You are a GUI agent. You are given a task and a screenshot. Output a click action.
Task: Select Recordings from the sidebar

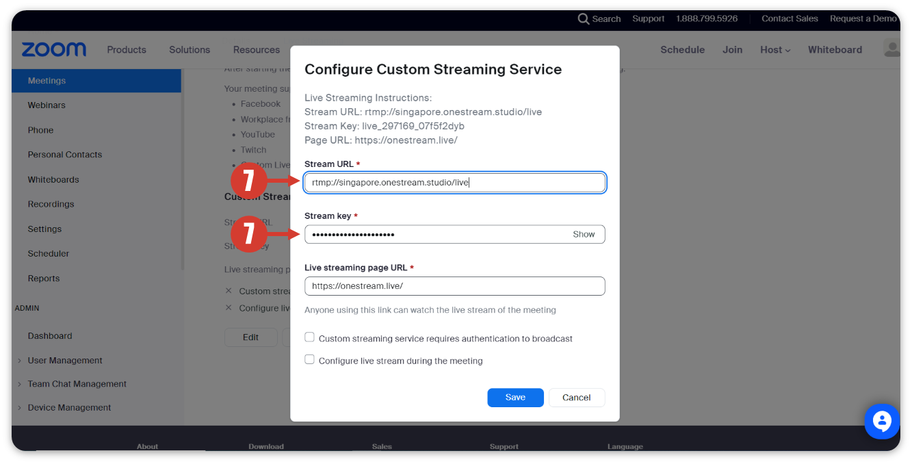(x=51, y=204)
